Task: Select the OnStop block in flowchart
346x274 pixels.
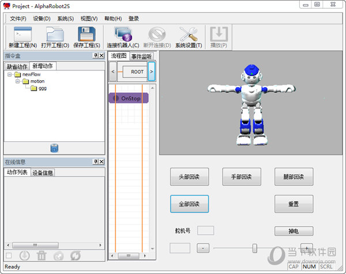Action: [x=129, y=98]
